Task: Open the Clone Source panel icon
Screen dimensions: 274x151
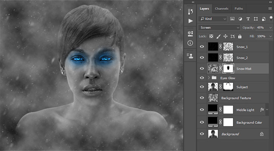Action: (x=190, y=55)
